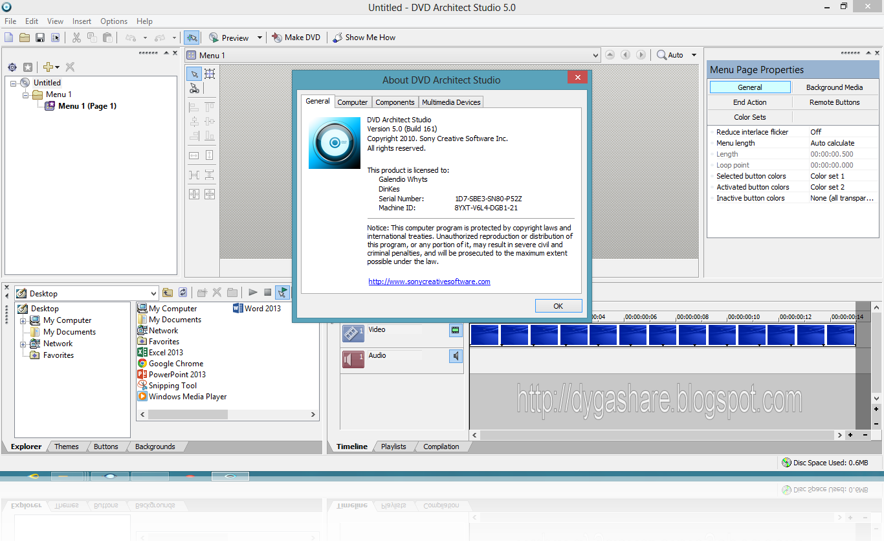The height and width of the screenshot is (541, 884).
Task: Toggle the video track display button
Action: [x=456, y=330]
